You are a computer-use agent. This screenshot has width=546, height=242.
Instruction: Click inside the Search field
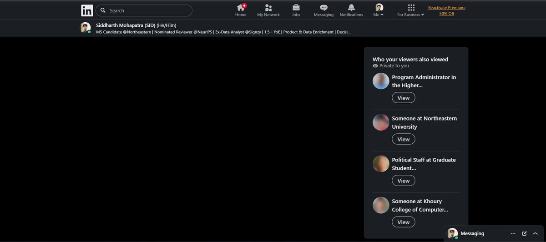tap(144, 10)
